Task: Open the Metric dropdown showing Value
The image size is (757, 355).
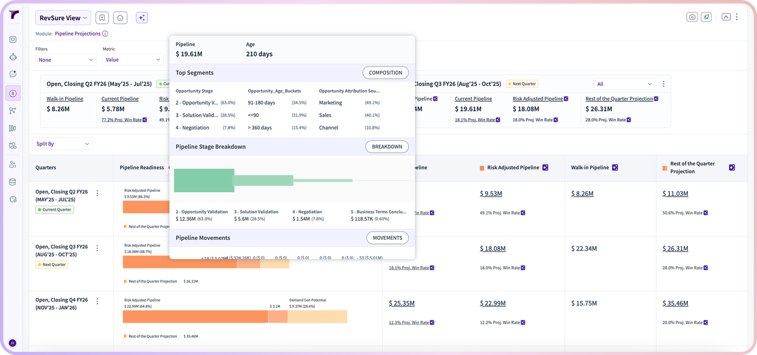Action: click(133, 60)
